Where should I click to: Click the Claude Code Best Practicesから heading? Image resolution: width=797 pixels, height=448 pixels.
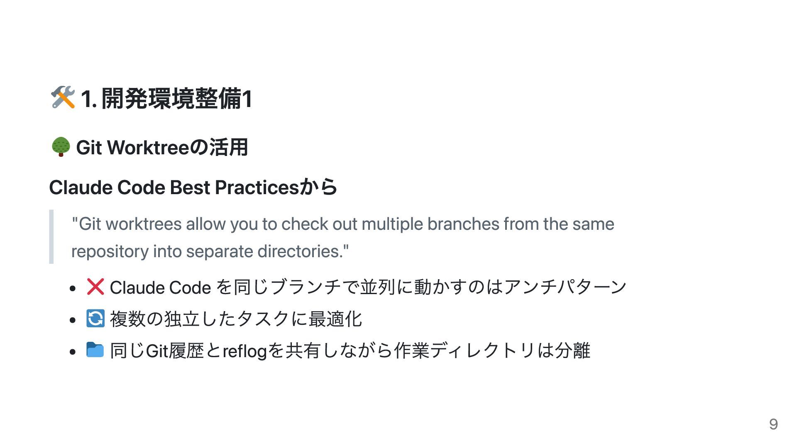point(193,187)
